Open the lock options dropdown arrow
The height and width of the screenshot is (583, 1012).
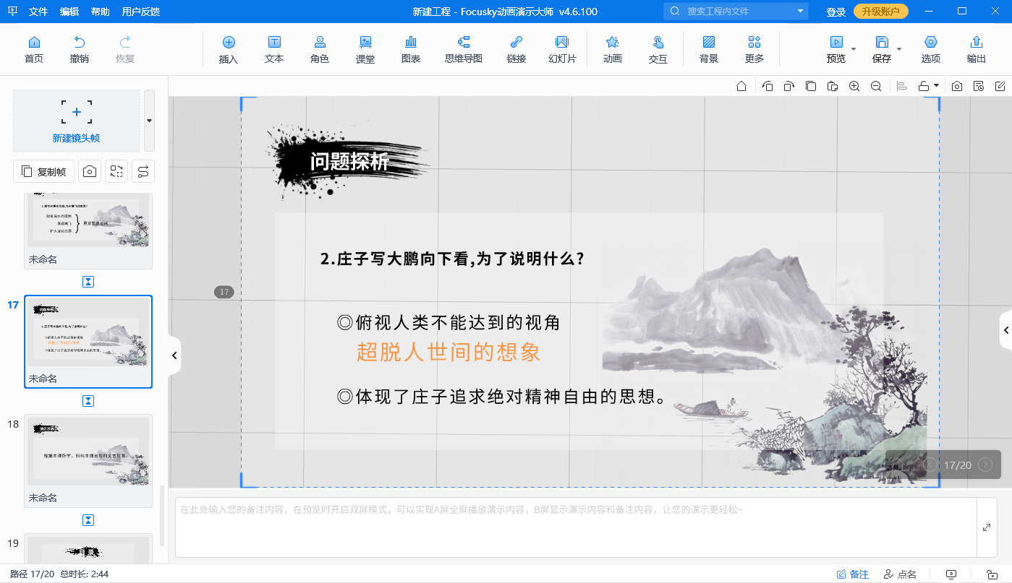click(937, 86)
